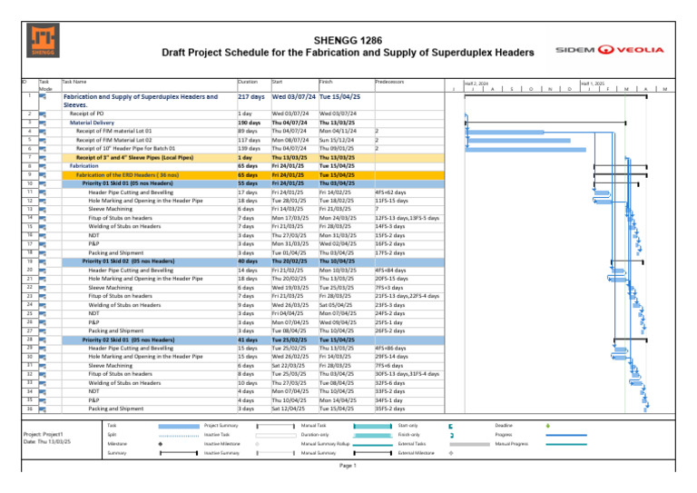
Task: Click task mode icon in row ID 22
Action: [43, 288]
